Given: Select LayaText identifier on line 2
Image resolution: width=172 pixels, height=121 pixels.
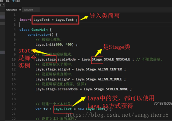Looking at the screenshot, I should pos(42,20).
